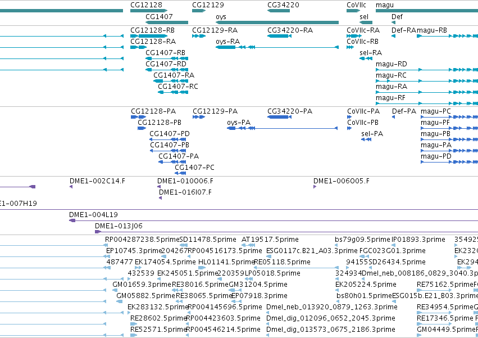478x338 pixels.
Task: Select magu-PB protein label
Action: 435,134
